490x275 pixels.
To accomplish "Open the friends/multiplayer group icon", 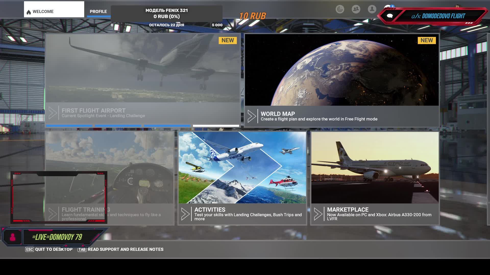I will pos(356,9).
